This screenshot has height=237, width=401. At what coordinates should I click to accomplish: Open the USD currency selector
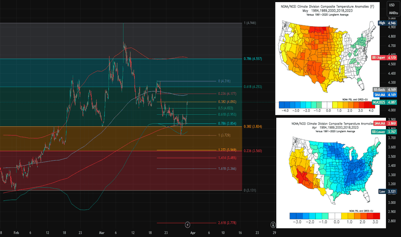[x=392, y=5]
